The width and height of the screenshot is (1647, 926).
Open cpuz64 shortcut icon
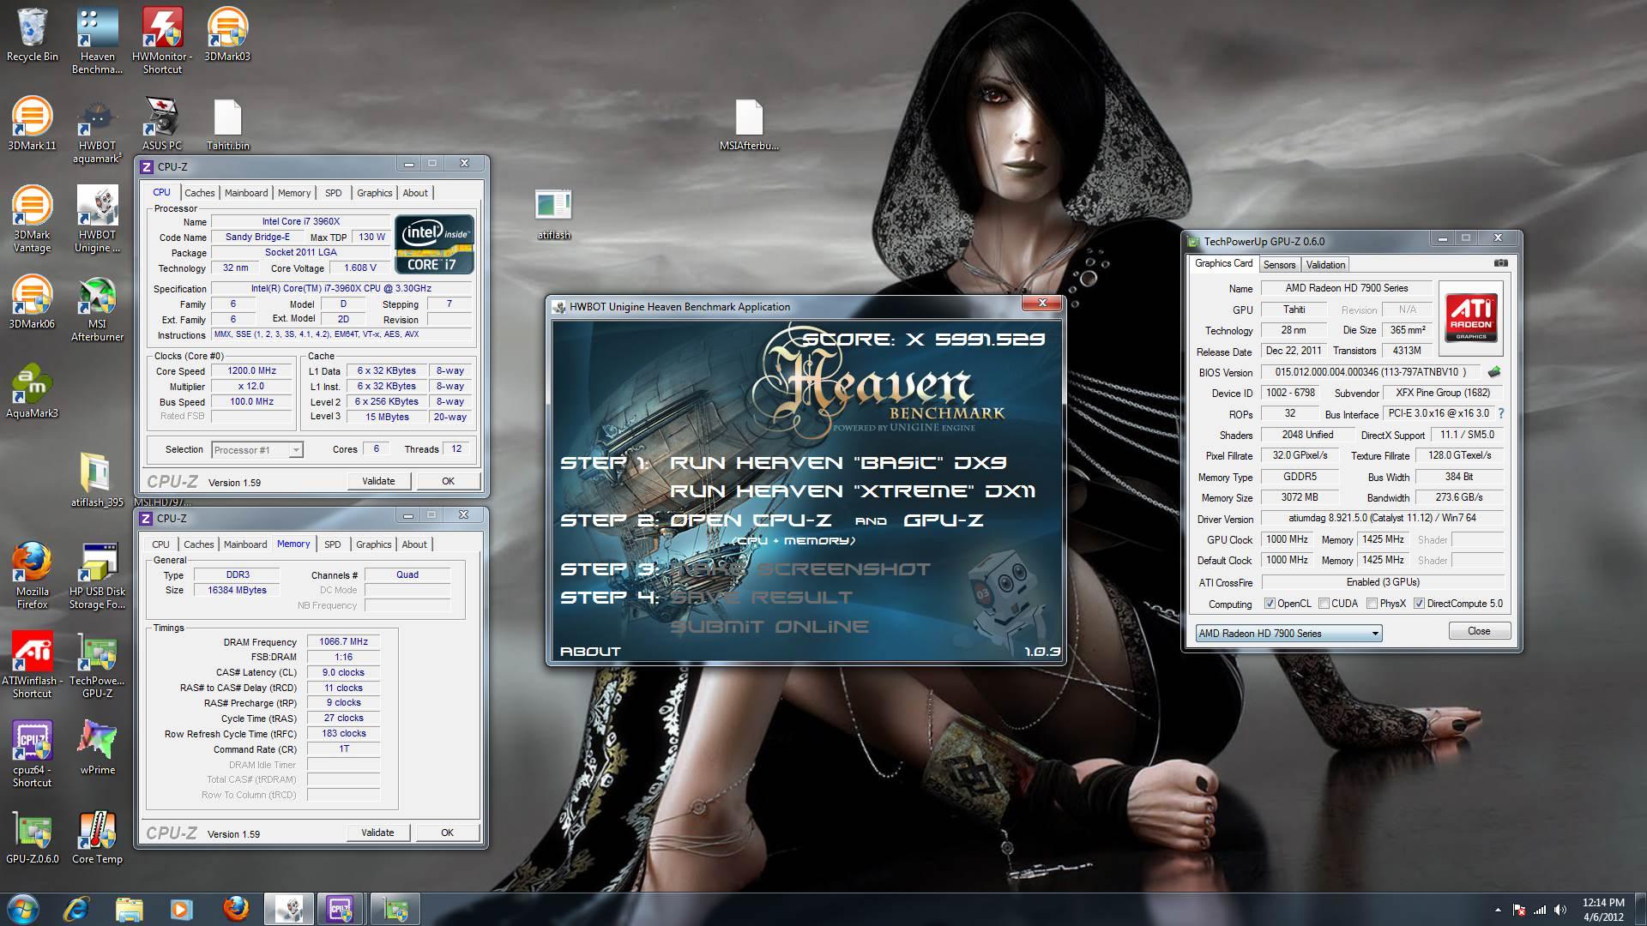coord(33,755)
